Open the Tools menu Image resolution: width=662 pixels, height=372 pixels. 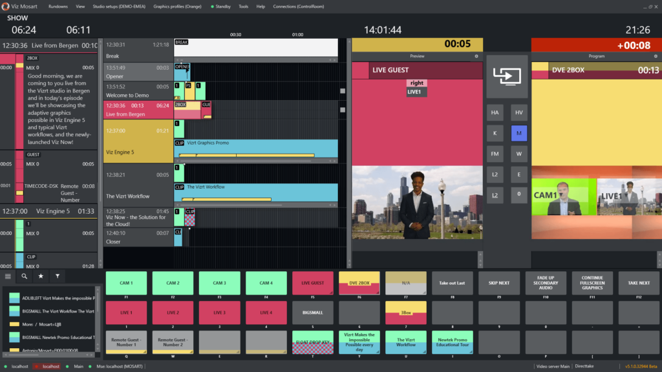[244, 6]
